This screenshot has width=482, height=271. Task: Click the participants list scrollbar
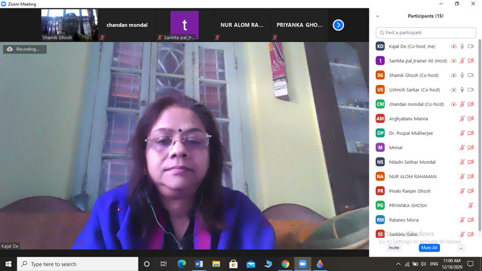pyautogui.click(x=480, y=120)
